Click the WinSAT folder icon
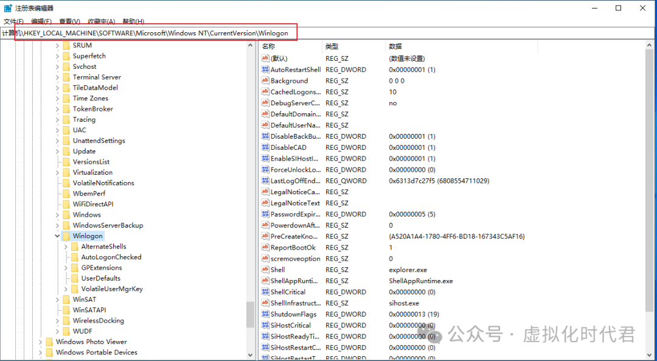This screenshot has width=657, height=361. [x=66, y=300]
